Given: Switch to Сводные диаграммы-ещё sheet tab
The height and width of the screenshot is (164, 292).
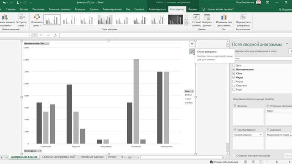Looking at the screenshot, I should point(58,157).
